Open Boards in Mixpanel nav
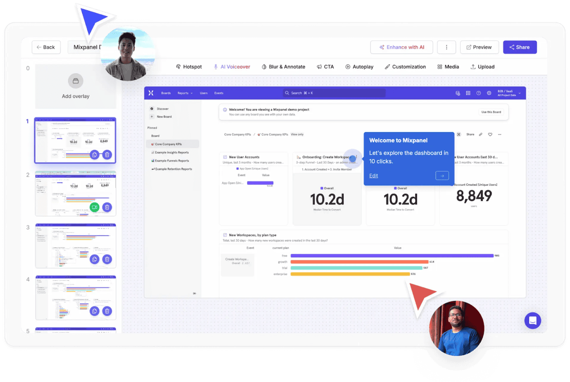The height and width of the screenshot is (382, 570). tap(166, 93)
